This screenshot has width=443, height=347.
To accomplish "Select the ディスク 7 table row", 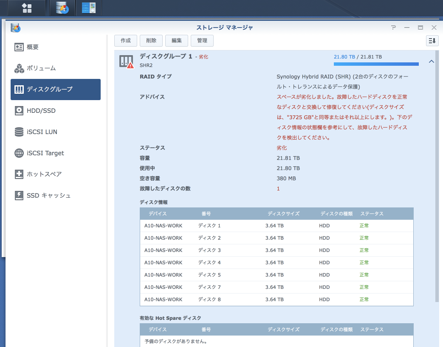I will (x=276, y=287).
